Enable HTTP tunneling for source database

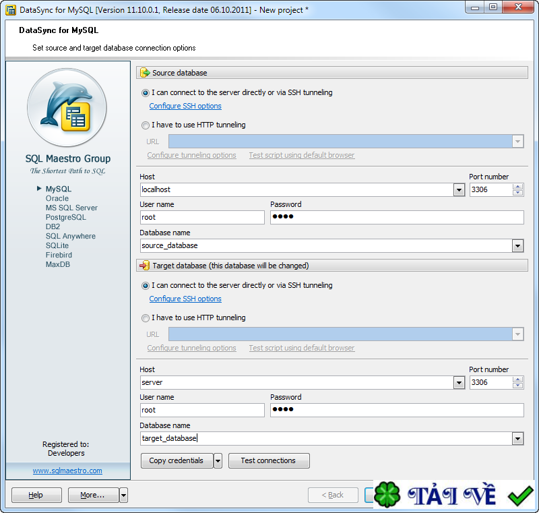pyautogui.click(x=146, y=125)
